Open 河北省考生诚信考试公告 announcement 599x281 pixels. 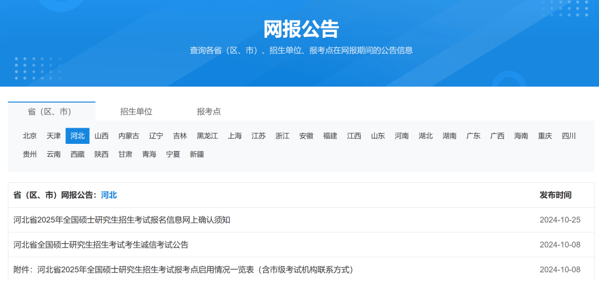tap(101, 245)
